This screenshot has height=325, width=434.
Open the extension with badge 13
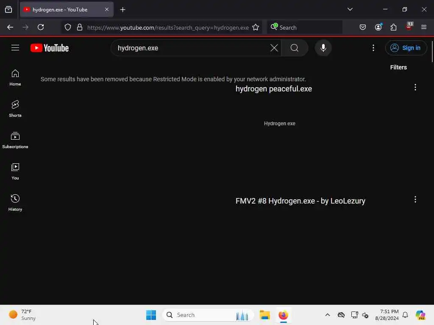coord(409,27)
